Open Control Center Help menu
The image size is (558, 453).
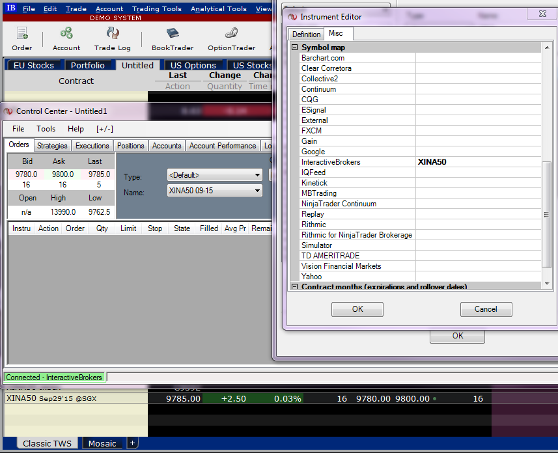coord(76,129)
